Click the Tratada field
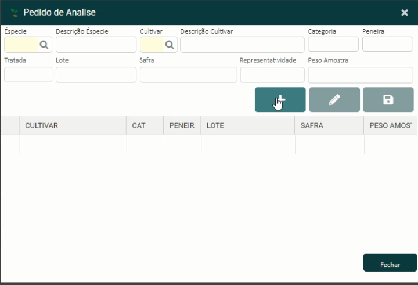This screenshot has height=285, width=418. tap(28, 75)
